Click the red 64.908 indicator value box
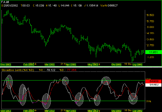This screenshot has height=112, width=162. coord(153,81)
